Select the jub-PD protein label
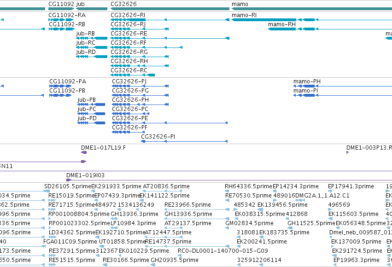This screenshot has height=267, width=392. click(87, 118)
